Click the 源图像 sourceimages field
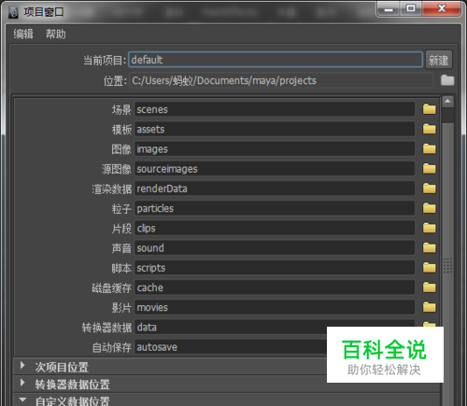Viewport: 467px width, 406px height. pyautogui.click(x=275, y=169)
